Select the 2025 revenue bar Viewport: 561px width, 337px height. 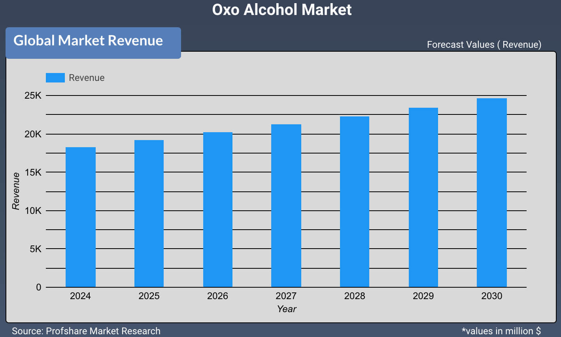point(149,213)
